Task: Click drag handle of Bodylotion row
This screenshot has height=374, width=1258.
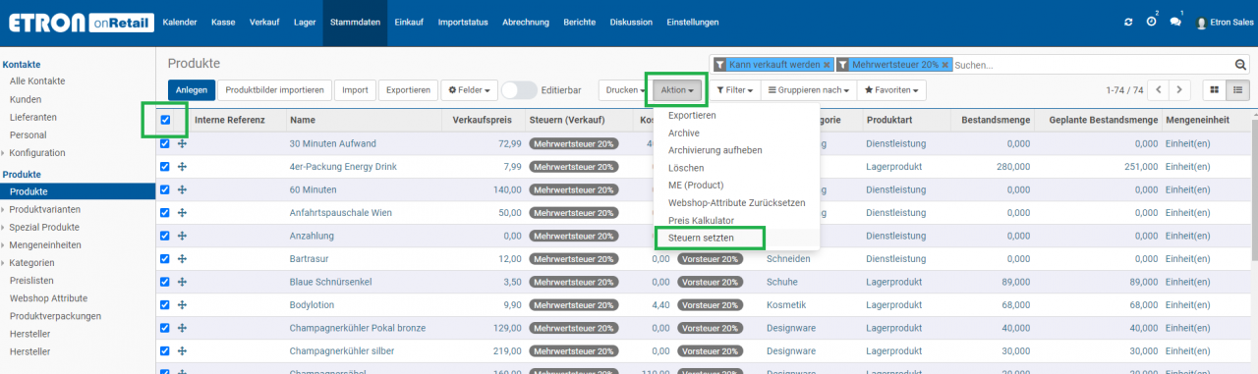Action: coord(183,305)
